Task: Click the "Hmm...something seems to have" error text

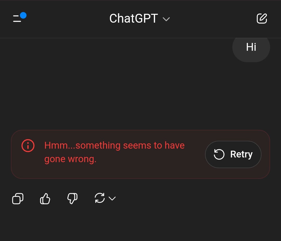Action: click(x=114, y=145)
